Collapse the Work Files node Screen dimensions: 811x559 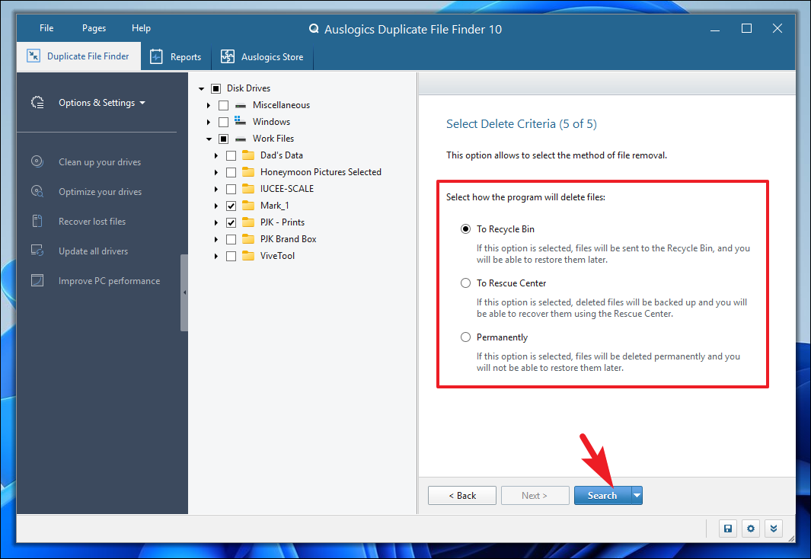209,139
